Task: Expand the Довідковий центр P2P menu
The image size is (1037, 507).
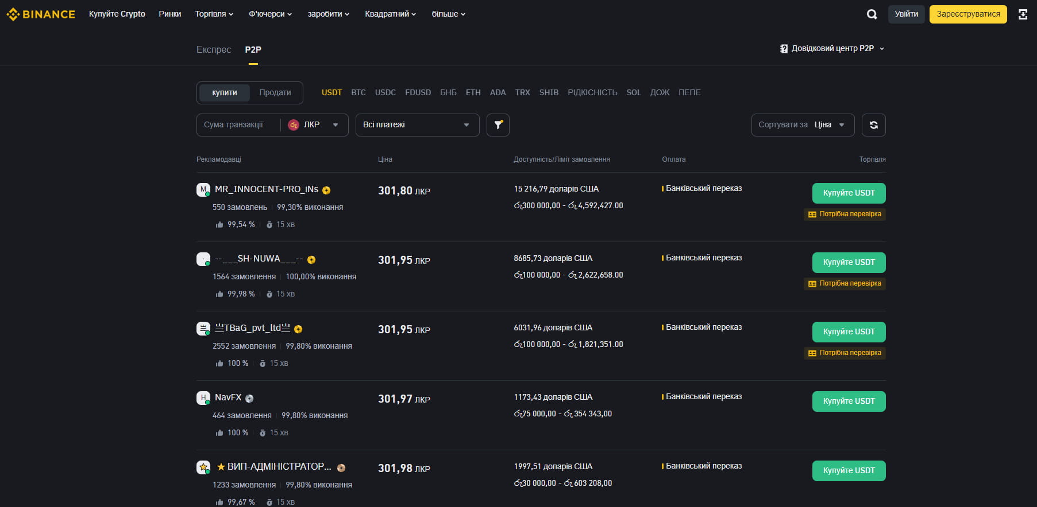Action: (x=832, y=49)
